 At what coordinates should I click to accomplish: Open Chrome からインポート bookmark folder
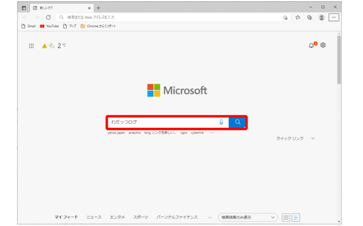point(98,26)
